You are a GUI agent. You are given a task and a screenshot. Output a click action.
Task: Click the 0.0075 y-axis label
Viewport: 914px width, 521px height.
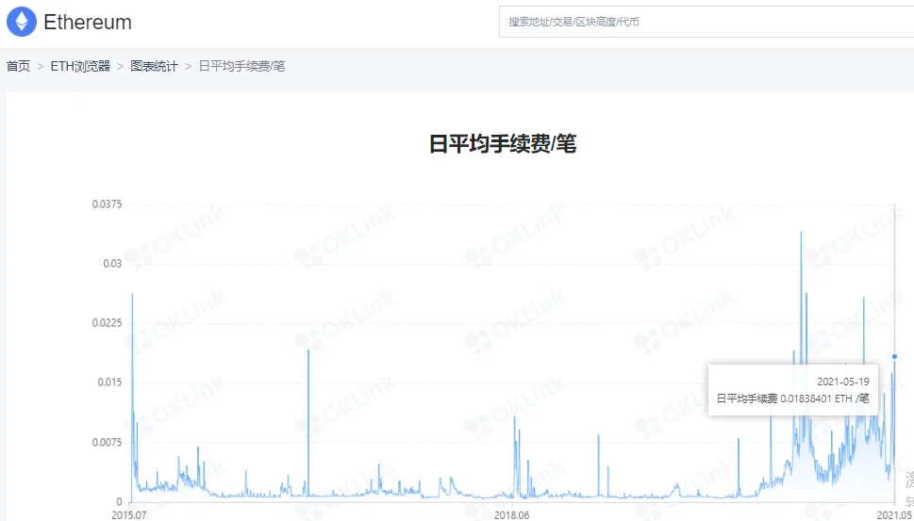tap(106, 442)
